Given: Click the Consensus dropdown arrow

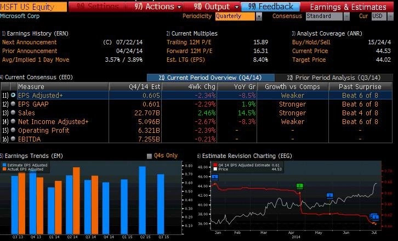Looking at the screenshot, I should (x=346, y=16).
